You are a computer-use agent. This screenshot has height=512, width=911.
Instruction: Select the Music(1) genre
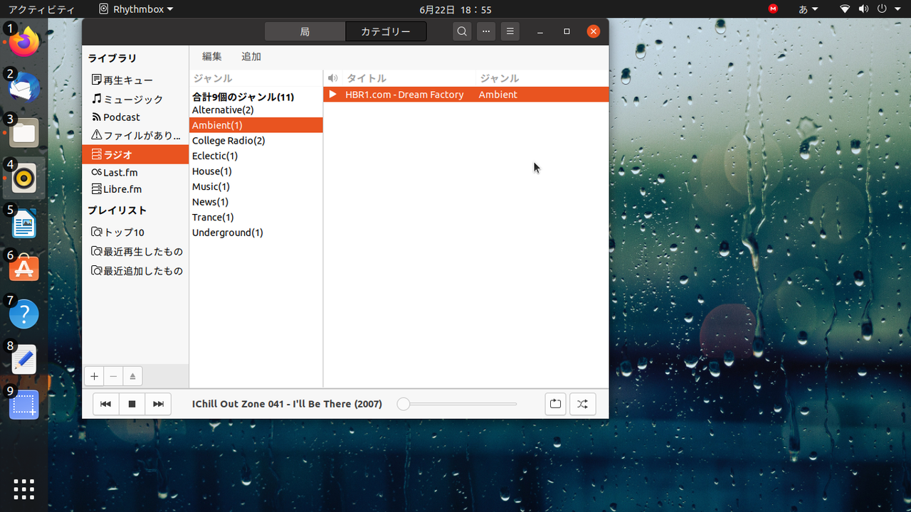(x=256, y=186)
